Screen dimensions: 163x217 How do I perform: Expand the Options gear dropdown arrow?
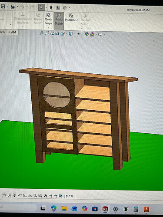pos(70,8)
